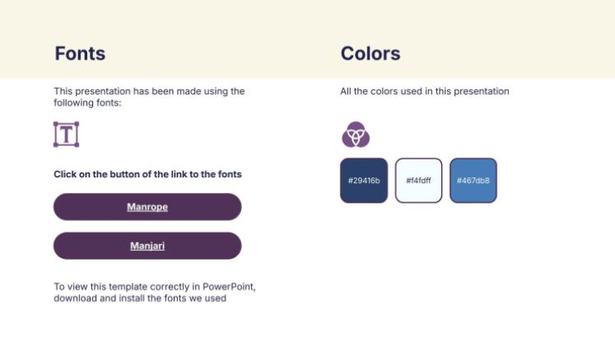Screen dimensions: 615x345
Task: Open the Manrope font link
Action: pos(147,207)
